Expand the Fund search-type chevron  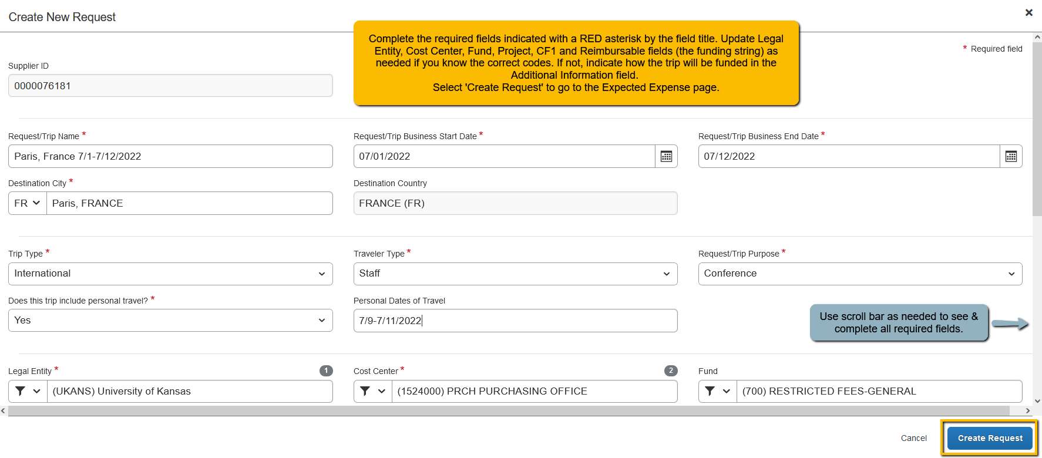click(x=727, y=391)
